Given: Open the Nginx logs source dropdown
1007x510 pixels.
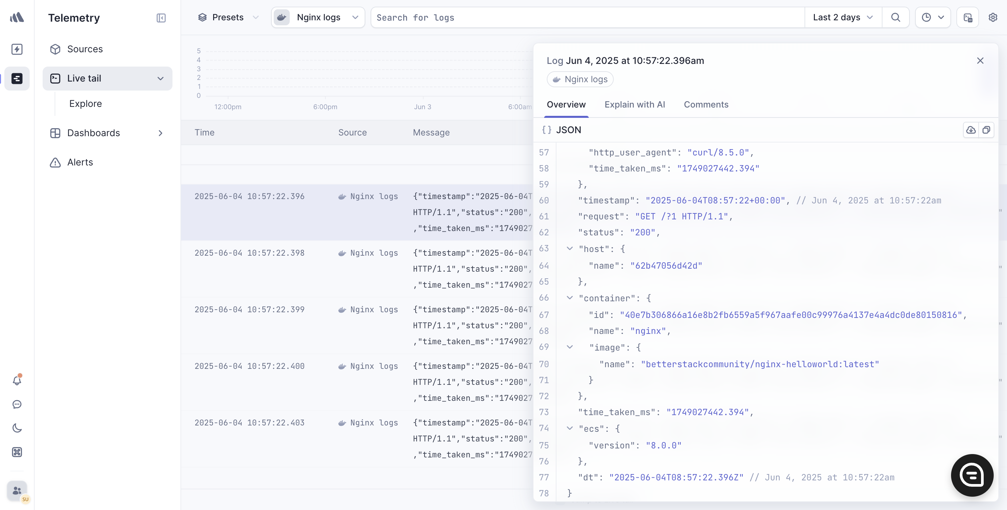Looking at the screenshot, I should coord(318,17).
